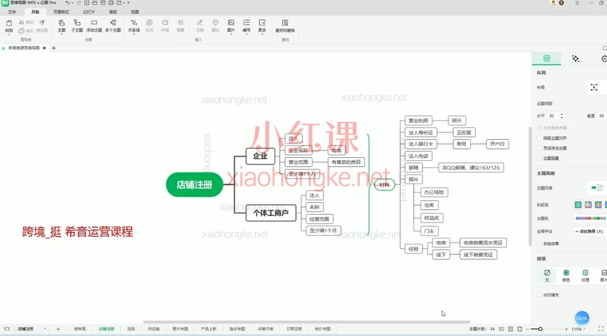Add a new page with bottom plus button
The height and width of the screenshot is (336, 607).
pyautogui.click(x=58, y=329)
